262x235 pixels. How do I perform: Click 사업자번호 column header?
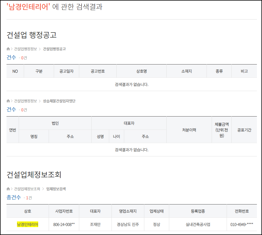[x=64, y=211]
